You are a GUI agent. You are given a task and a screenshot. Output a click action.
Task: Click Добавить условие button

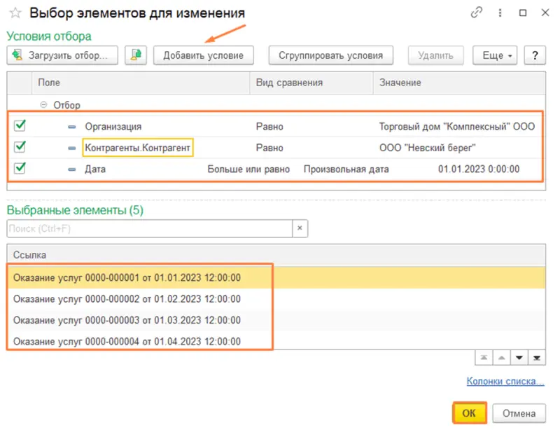(x=203, y=55)
